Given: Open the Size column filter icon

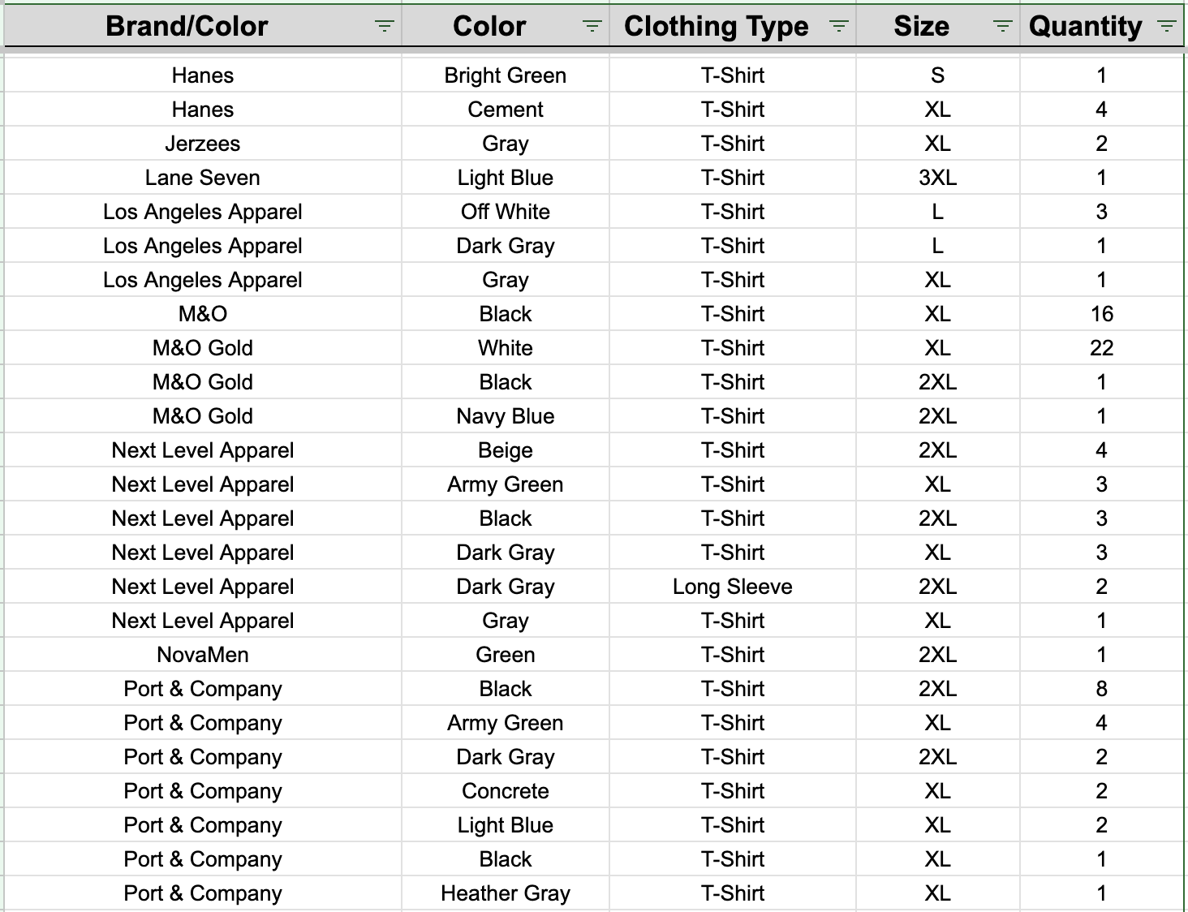Looking at the screenshot, I should coord(1003,27).
